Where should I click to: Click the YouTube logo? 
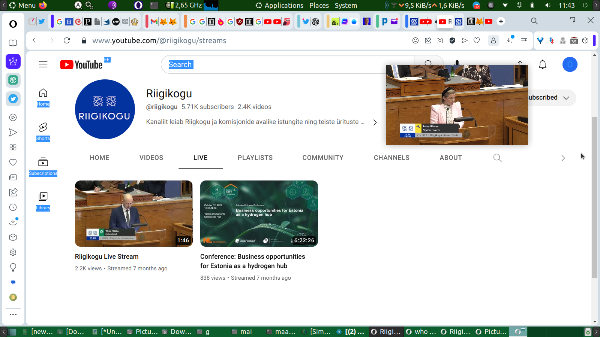[x=81, y=65]
